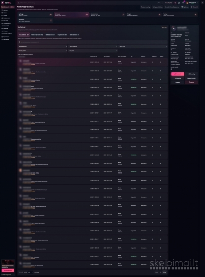
Task: Select the highlighted Vartotojai category card
Action: point(72,15)
